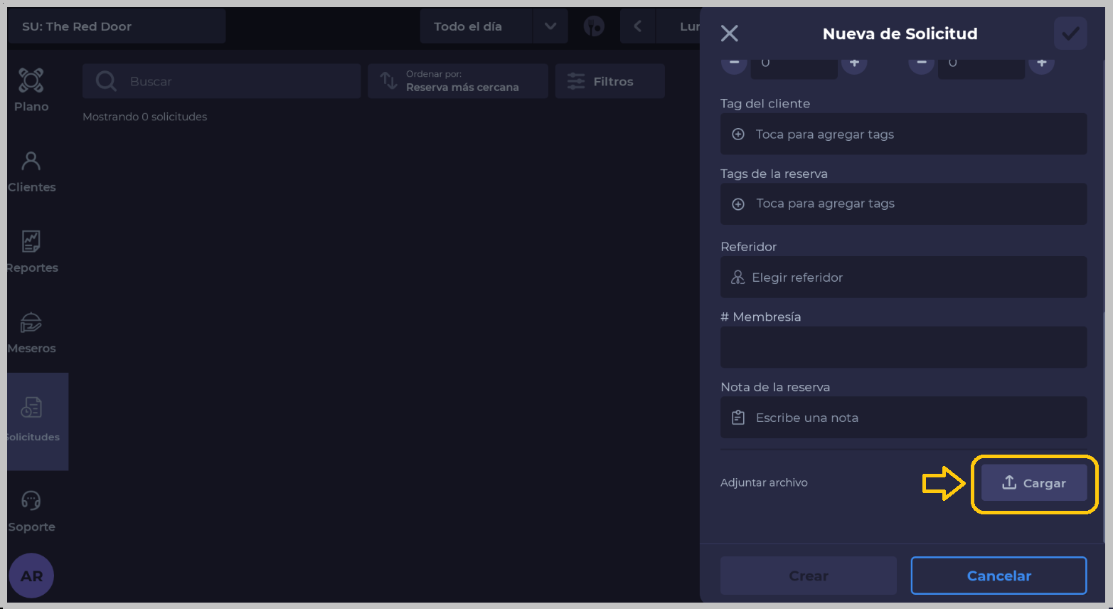Click the Nueva de Solicitud title
Viewport: 1113px width, 609px height.
tap(900, 33)
